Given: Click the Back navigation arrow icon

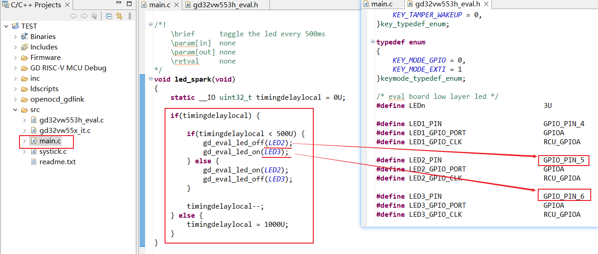Looking at the screenshot, I should click(74, 16).
